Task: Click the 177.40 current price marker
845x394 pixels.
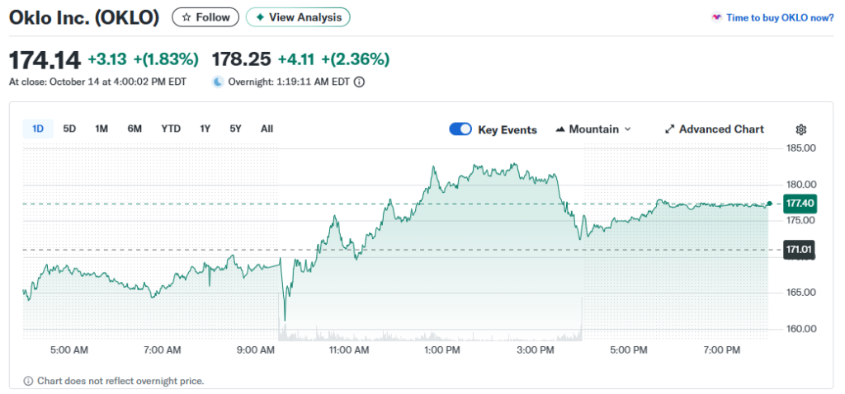Action: click(800, 204)
